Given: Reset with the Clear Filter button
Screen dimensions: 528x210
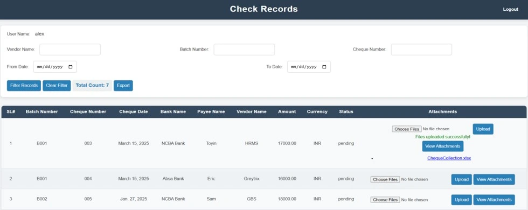Looking at the screenshot, I should [57, 86].
